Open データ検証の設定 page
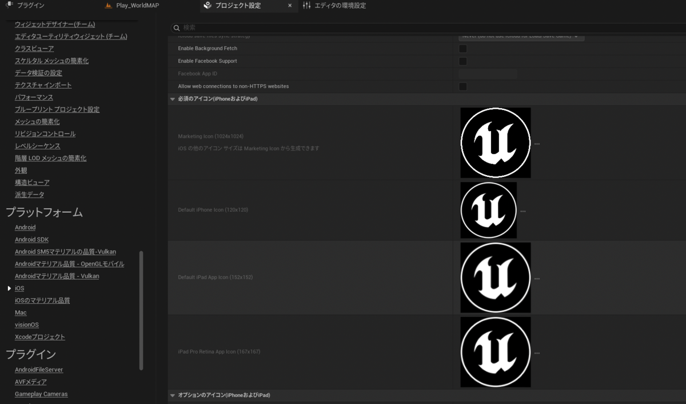 [38, 73]
